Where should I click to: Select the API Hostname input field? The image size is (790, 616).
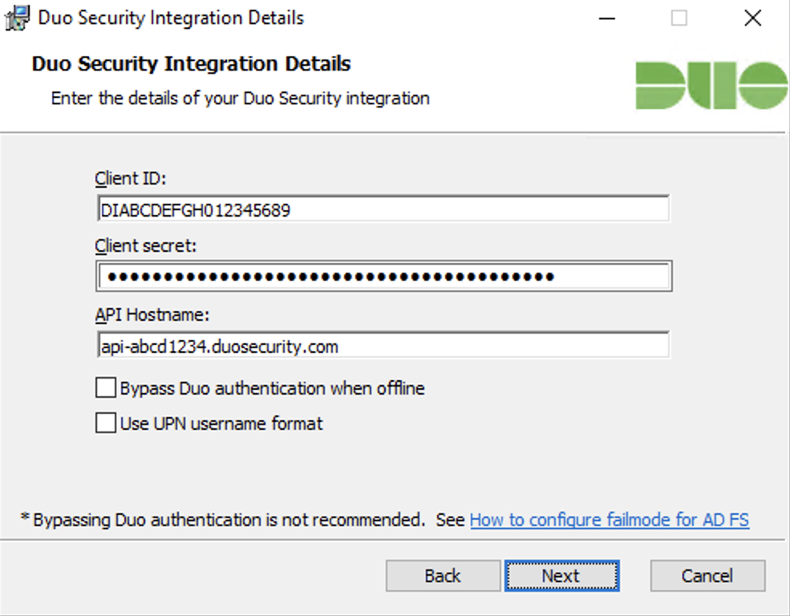383,345
